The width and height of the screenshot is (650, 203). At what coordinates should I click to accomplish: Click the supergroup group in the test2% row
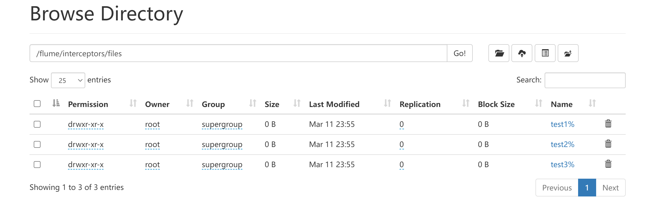(x=222, y=145)
